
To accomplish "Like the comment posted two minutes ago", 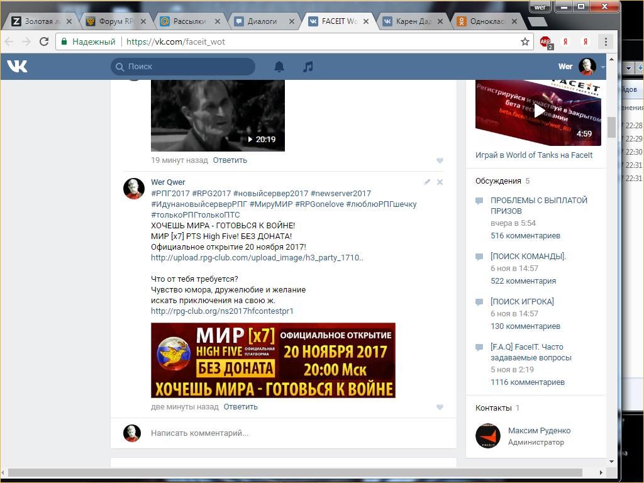I will (x=440, y=407).
